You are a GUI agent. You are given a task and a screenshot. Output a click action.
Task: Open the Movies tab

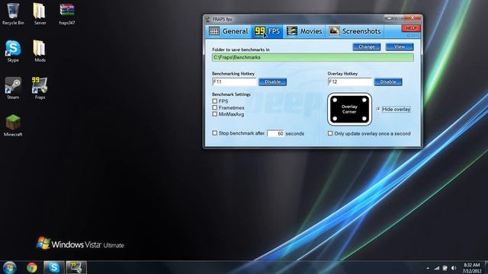pos(304,31)
